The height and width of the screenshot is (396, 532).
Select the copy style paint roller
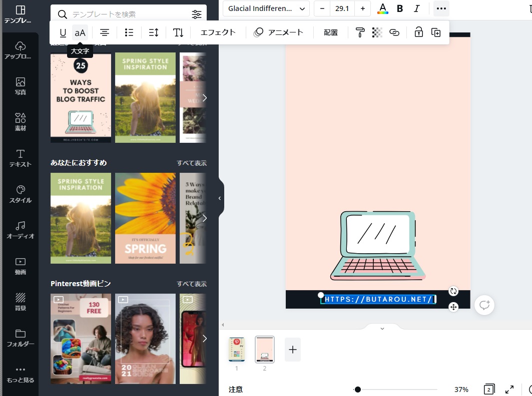360,32
